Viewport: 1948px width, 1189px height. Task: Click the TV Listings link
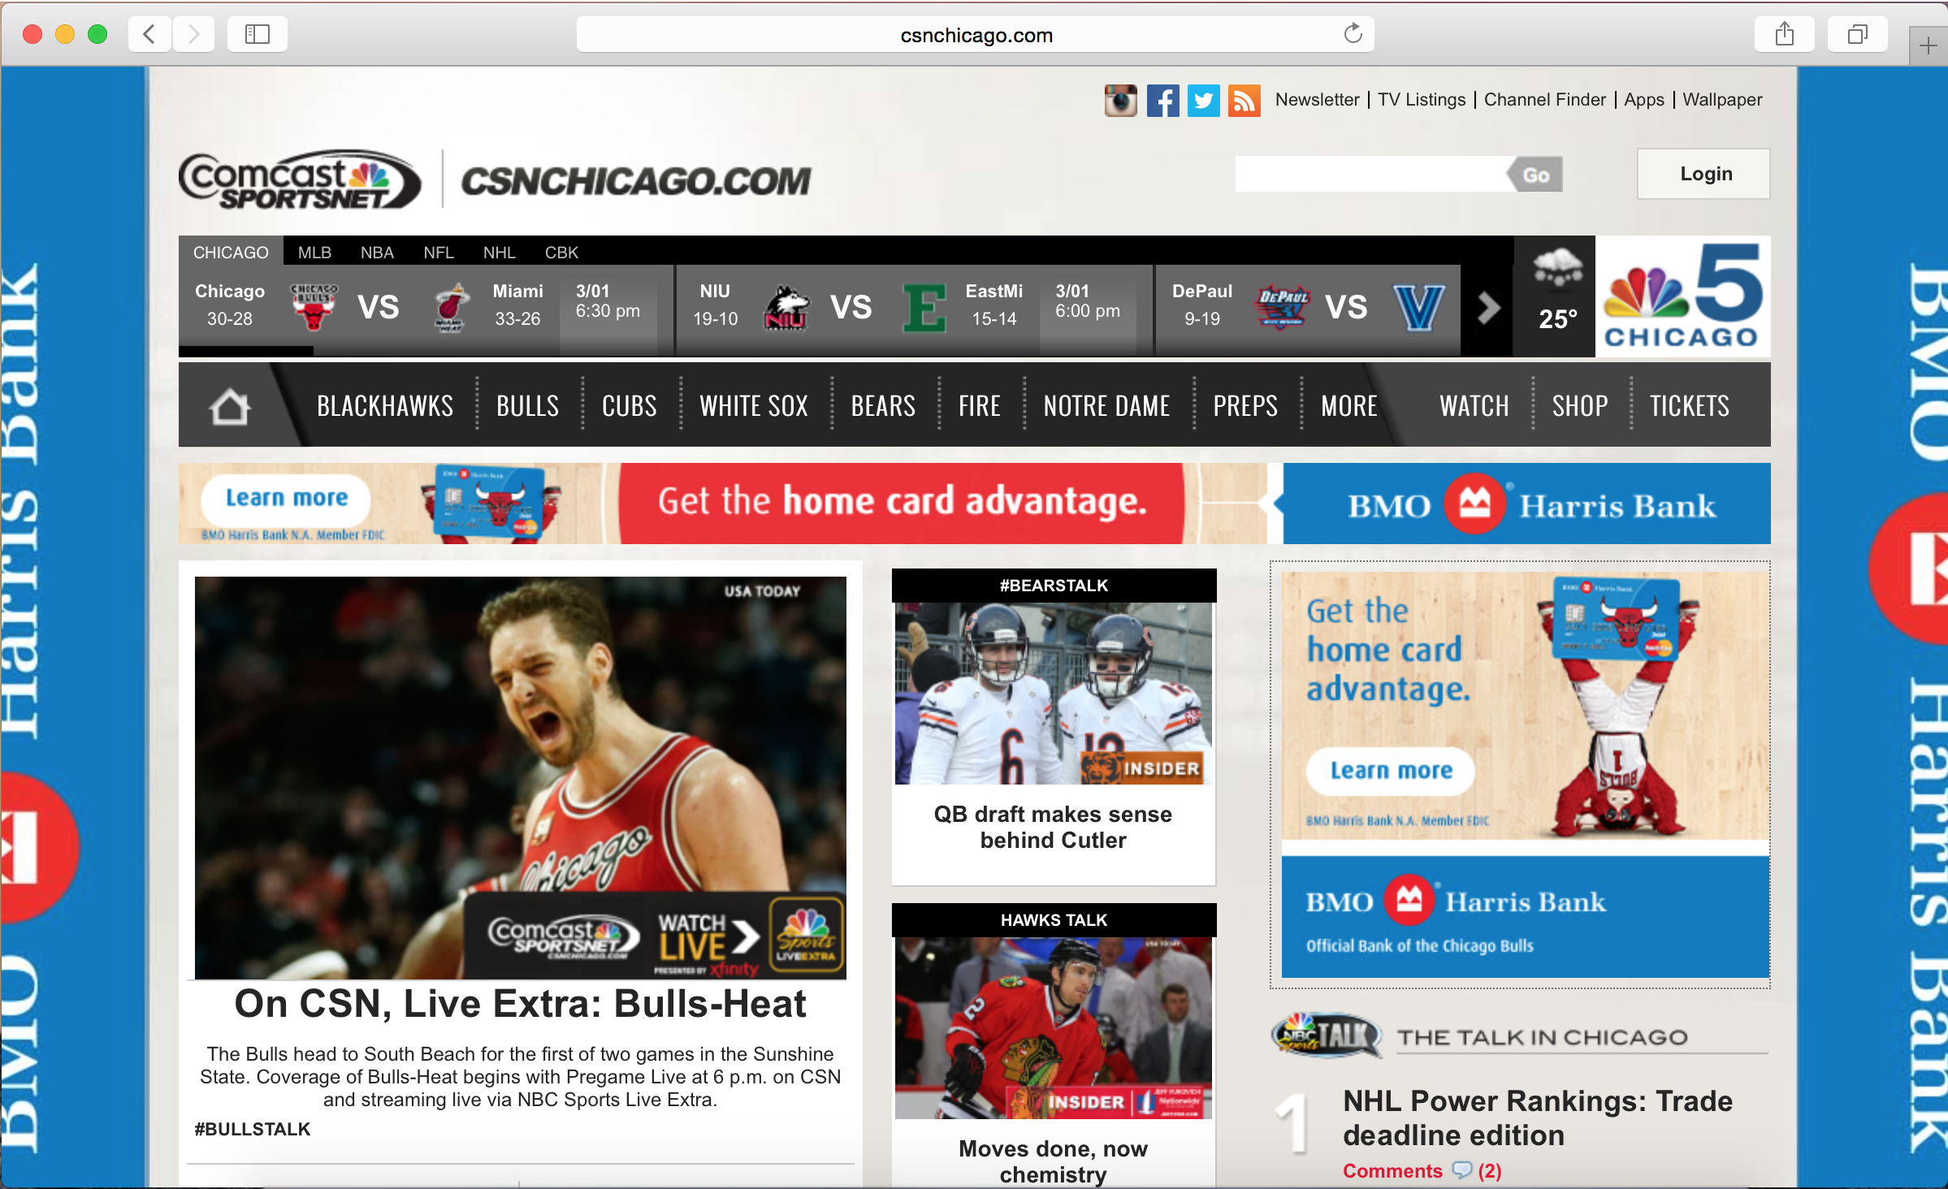pos(1422,100)
